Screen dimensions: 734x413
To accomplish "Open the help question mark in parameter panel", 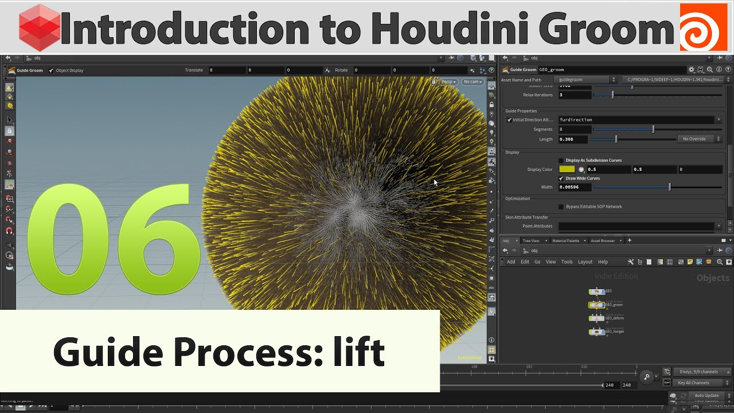I will tap(728, 69).
